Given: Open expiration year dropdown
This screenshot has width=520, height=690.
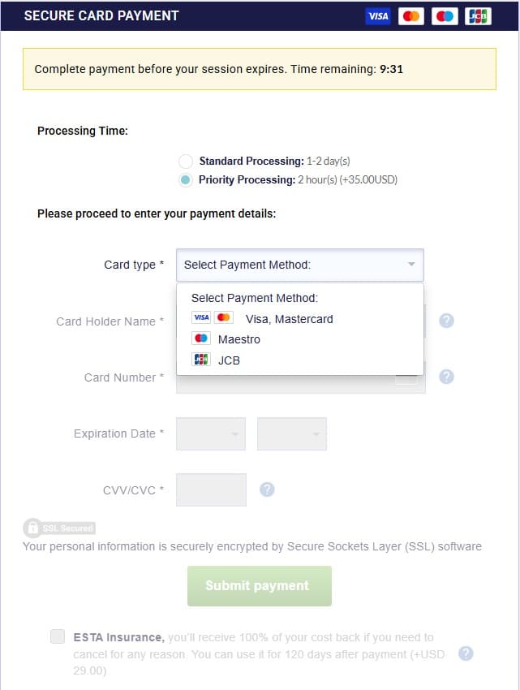Looking at the screenshot, I should click(292, 433).
